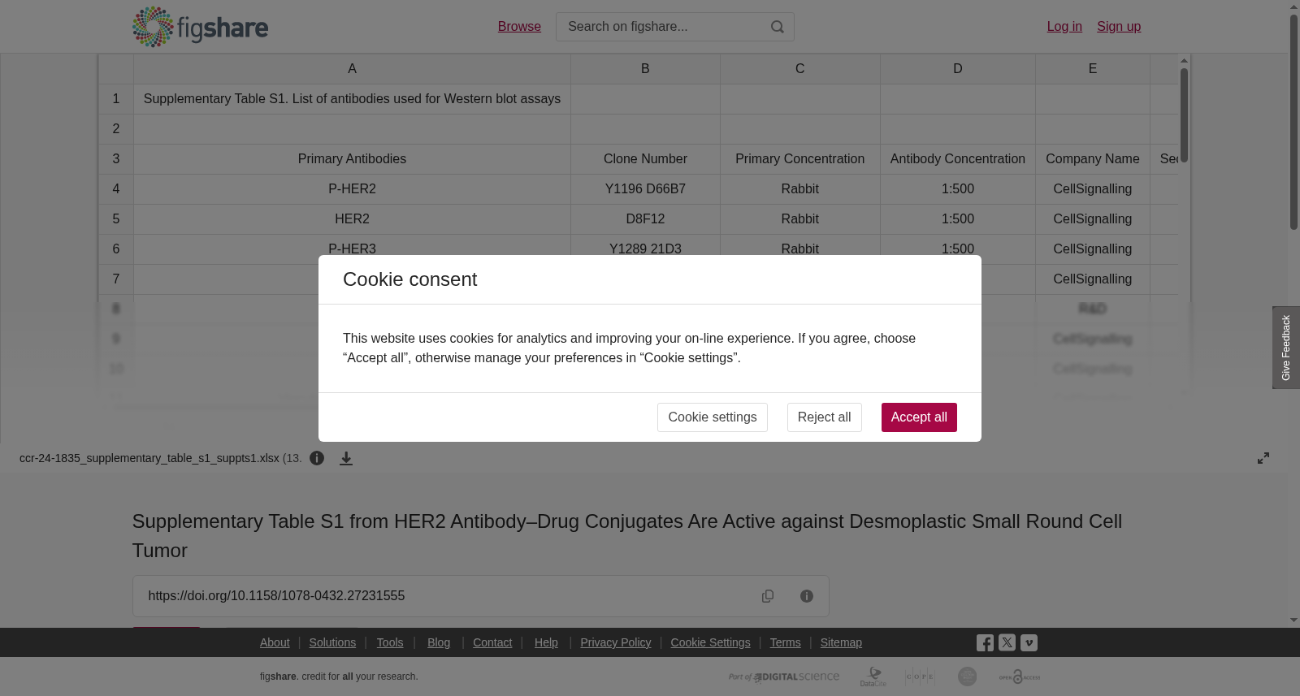The width and height of the screenshot is (1300, 696).
Task: Open Cookie settings in dialog
Action: (713, 417)
